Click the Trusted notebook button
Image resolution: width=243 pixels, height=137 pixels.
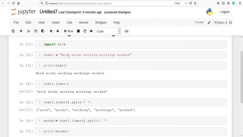[199, 22]
